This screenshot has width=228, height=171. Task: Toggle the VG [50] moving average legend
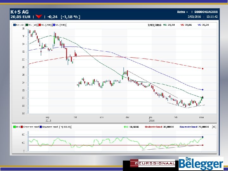pyautogui.click(x=32, y=25)
